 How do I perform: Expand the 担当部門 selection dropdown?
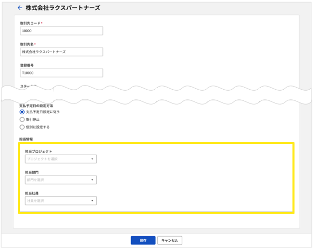(60, 180)
